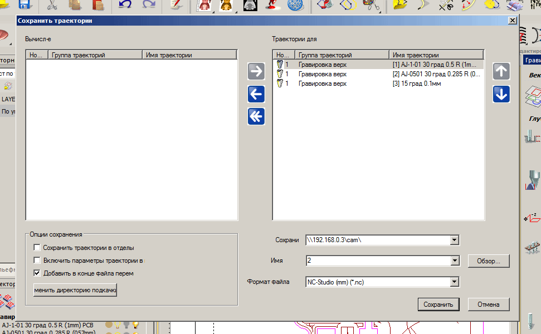541x334 pixels.
Task: Click the Отмена button
Action: [488, 304]
